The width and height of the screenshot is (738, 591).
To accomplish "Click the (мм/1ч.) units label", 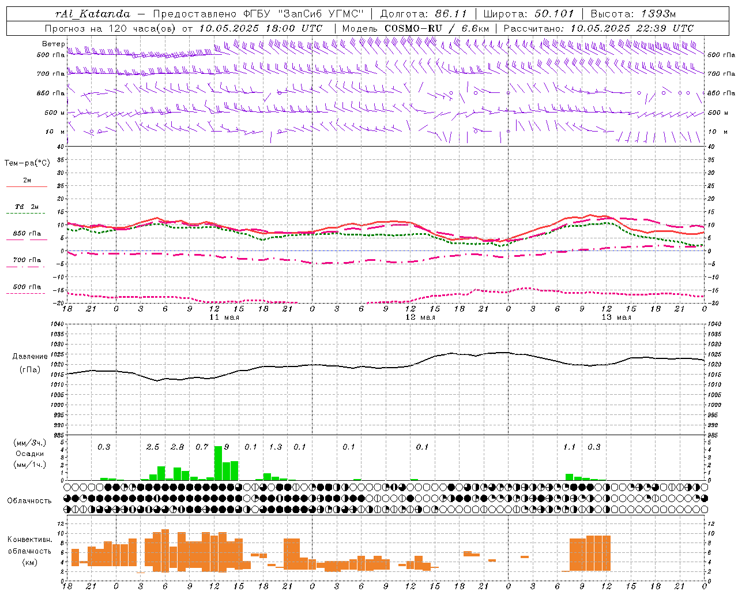I will pos(30,465).
